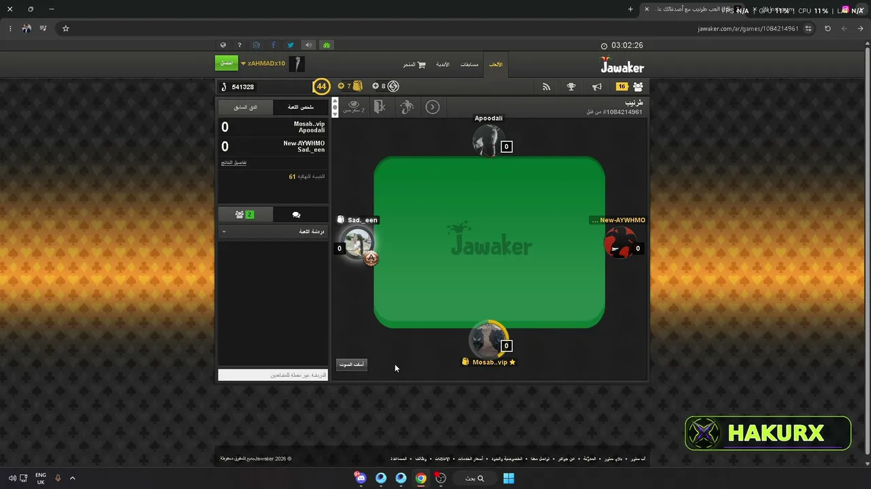Click the circled arrow next icon
The width and height of the screenshot is (871, 489).
433,107
